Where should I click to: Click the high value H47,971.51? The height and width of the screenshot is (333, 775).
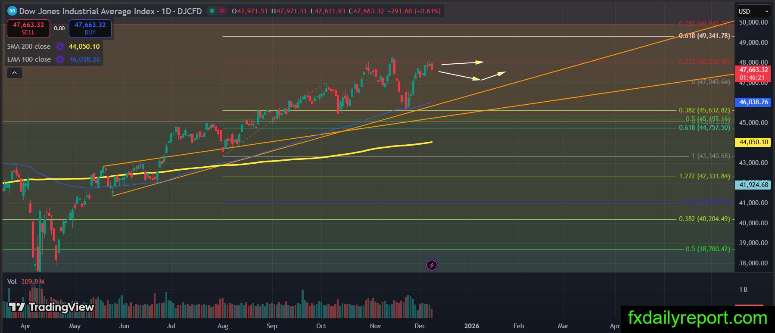coord(289,11)
